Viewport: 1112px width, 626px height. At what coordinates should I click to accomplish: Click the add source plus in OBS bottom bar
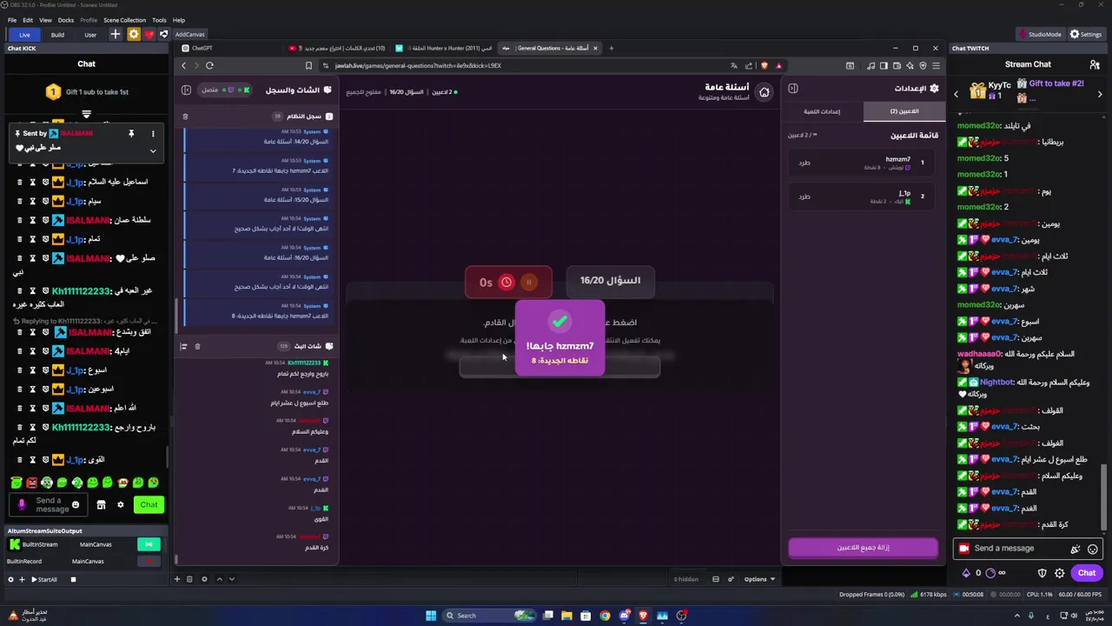pos(177,579)
